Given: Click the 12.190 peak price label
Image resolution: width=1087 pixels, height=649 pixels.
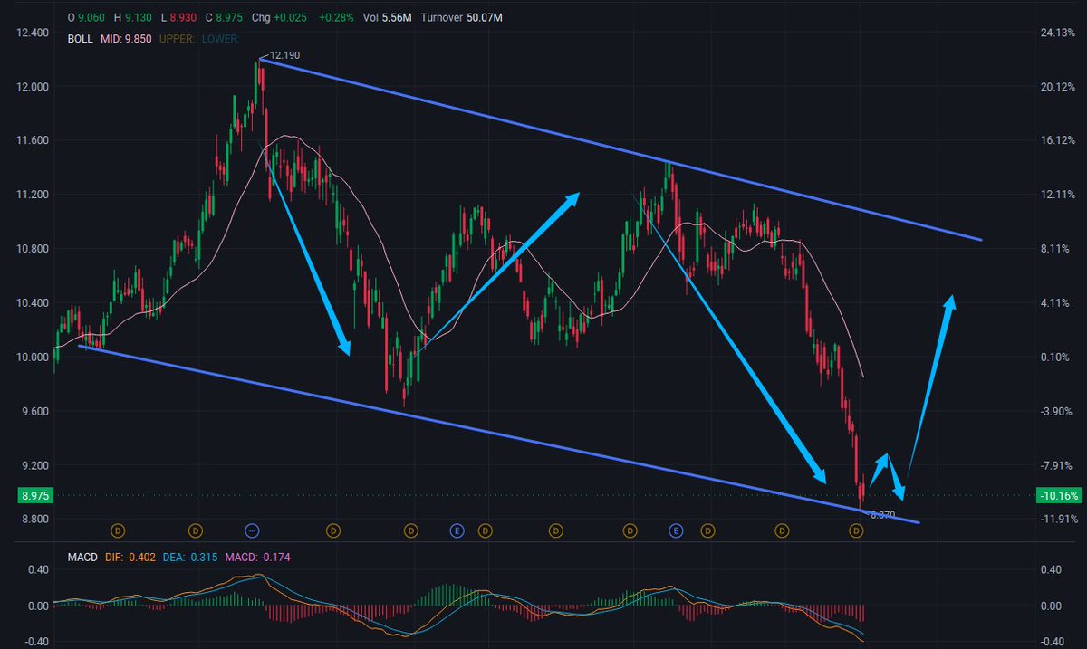Looking at the screenshot, I should coord(284,55).
